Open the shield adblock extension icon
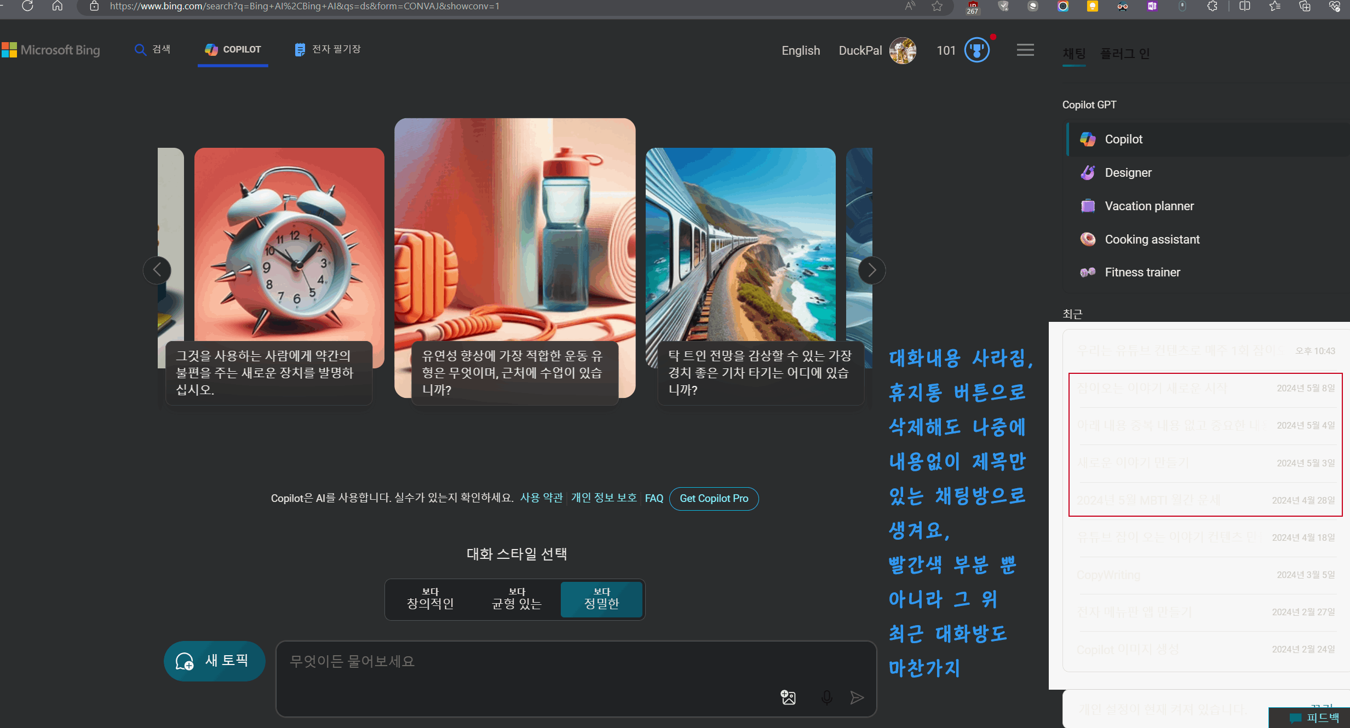Viewport: 1350px width, 728px height. (1003, 6)
